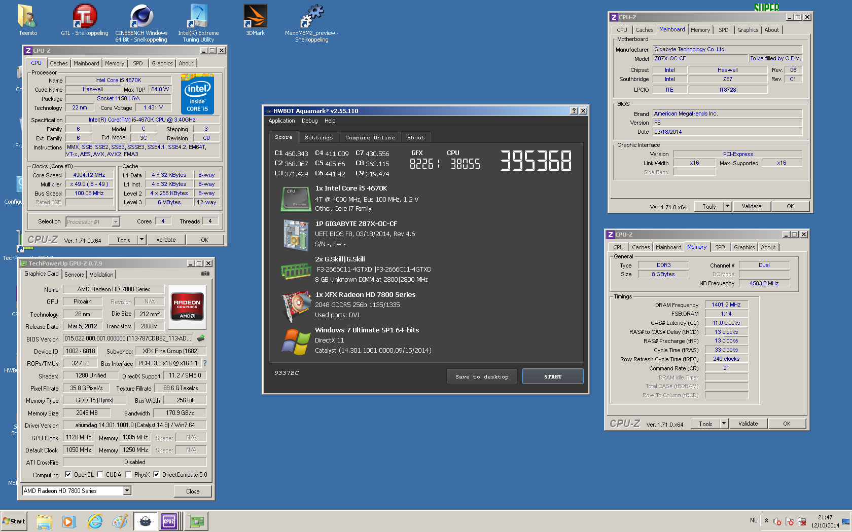Open Windows Media Player taskbar icon
The image size is (852, 532).
(x=69, y=521)
